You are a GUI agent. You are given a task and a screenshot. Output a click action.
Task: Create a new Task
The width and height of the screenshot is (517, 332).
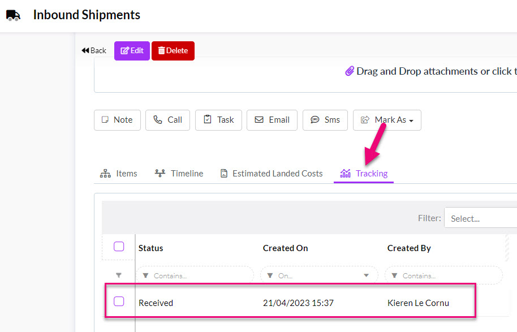pos(218,120)
